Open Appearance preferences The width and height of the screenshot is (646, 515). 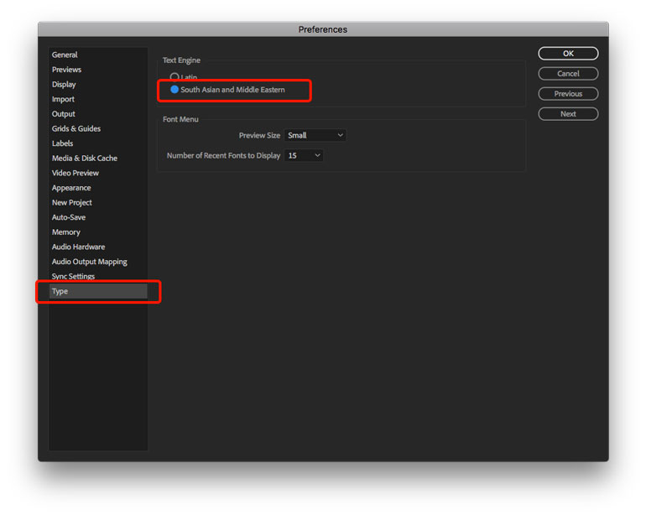click(x=71, y=188)
